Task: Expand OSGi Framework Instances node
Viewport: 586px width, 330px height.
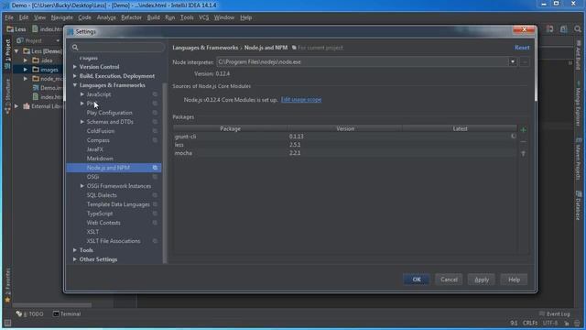Action: (82, 186)
